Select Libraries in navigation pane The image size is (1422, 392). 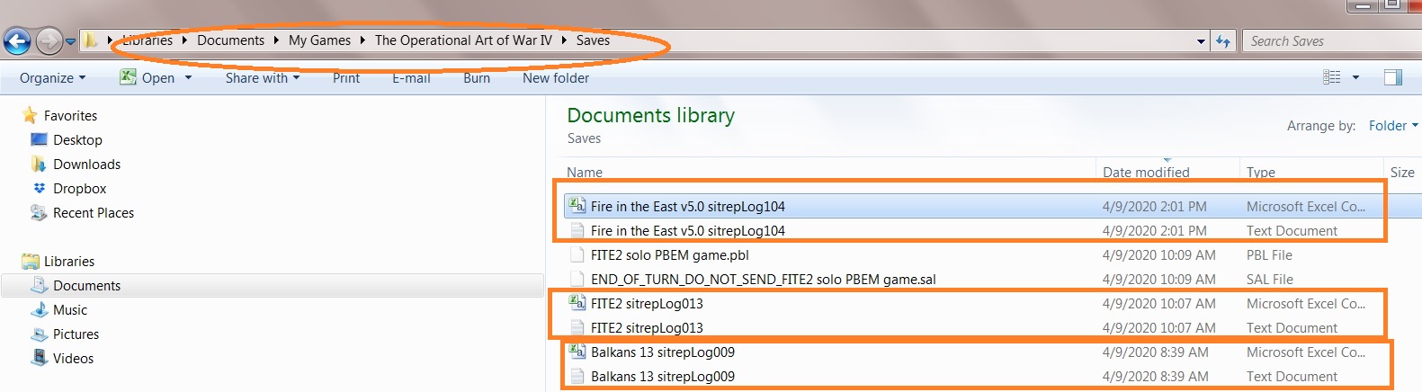coord(69,262)
